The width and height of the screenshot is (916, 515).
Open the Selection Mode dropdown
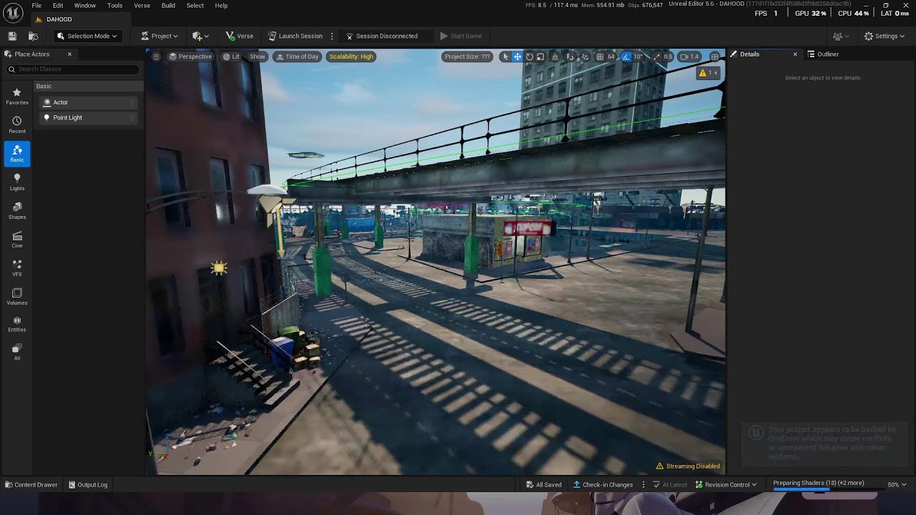click(87, 36)
